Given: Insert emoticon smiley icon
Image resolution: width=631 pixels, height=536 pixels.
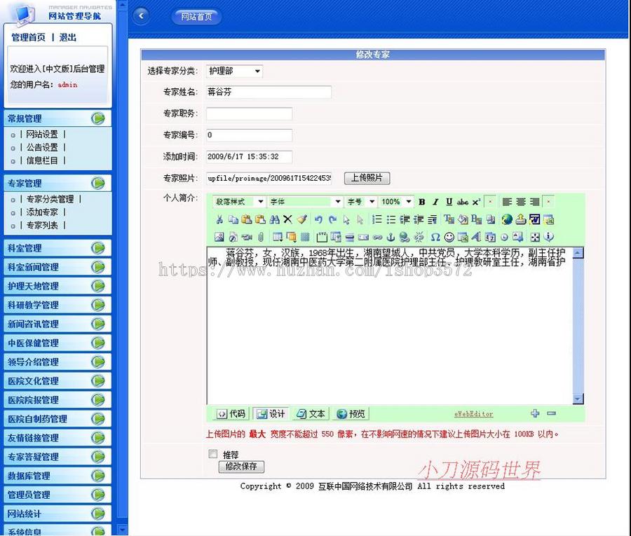Looking at the screenshot, I should pos(449,238).
